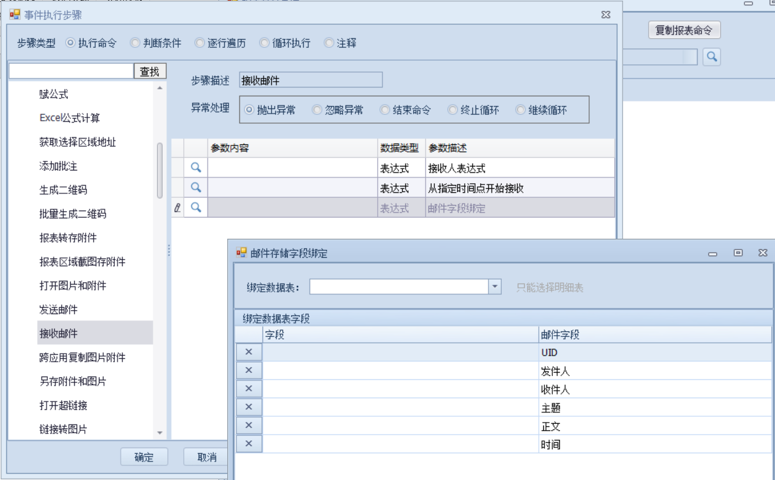Open the 绑定数据表 dropdown list

pos(495,287)
